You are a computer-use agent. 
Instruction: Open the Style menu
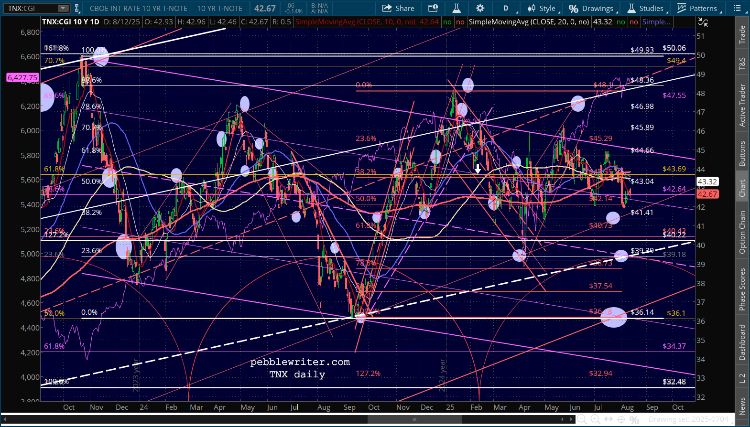pyautogui.click(x=542, y=8)
